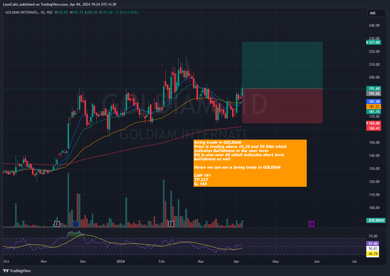Click the 50.83 RSI value label

pyautogui.click(x=373, y=249)
